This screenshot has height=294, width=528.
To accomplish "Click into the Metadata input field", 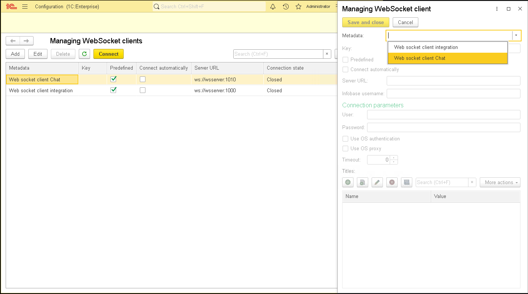I will coord(449,35).
